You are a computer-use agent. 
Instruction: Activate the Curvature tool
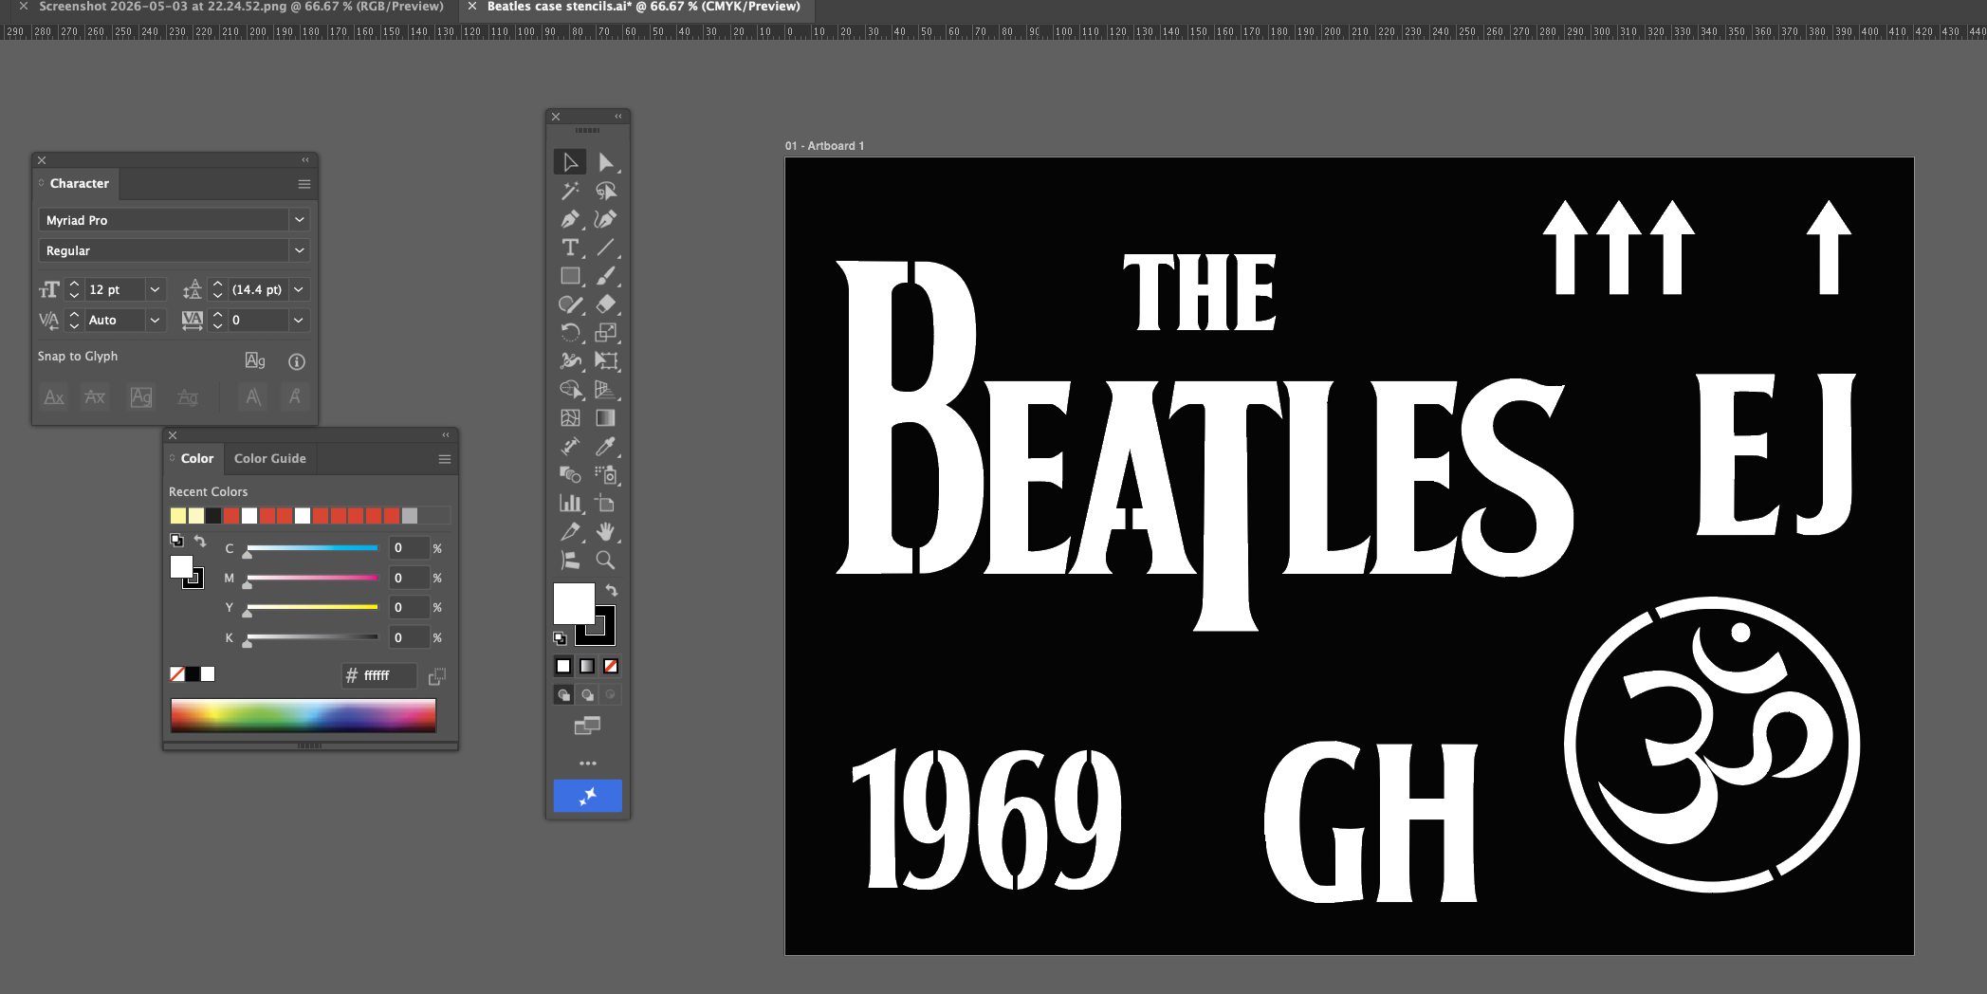point(606,219)
